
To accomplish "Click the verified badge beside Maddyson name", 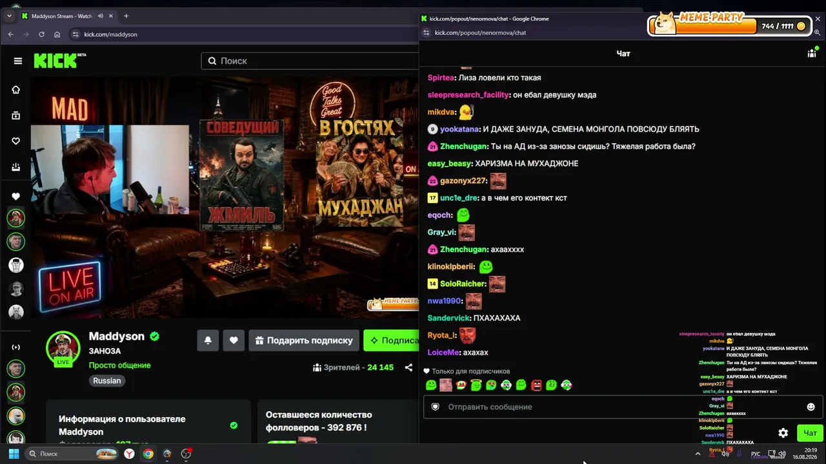I will [x=155, y=336].
